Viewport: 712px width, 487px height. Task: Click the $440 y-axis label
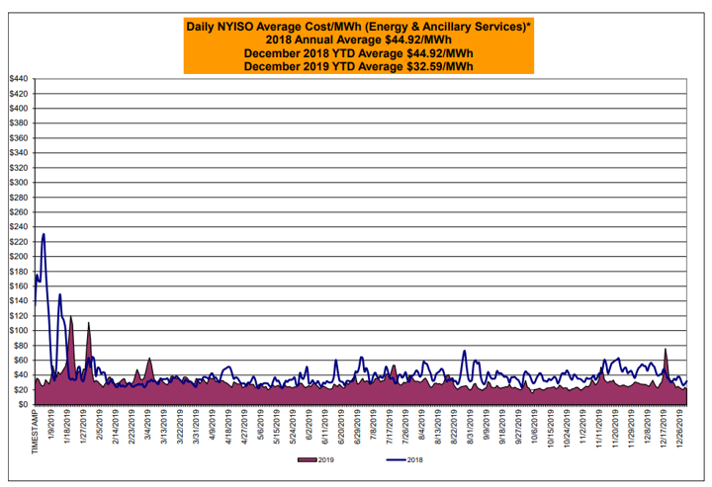[x=19, y=79]
